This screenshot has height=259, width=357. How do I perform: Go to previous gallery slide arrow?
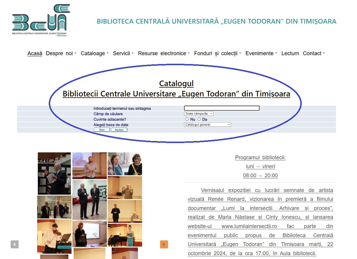point(14,244)
